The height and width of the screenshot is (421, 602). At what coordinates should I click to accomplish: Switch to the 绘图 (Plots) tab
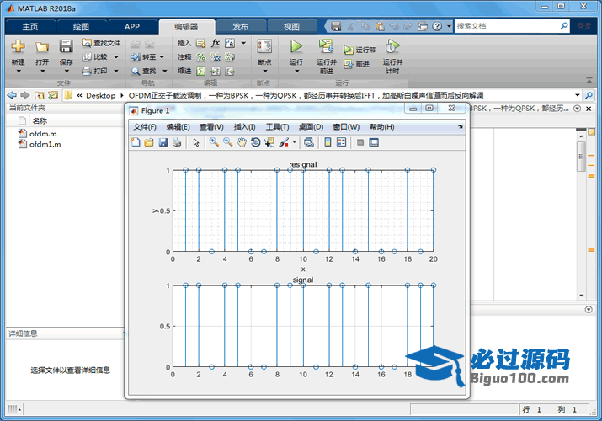[x=81, y=27]
